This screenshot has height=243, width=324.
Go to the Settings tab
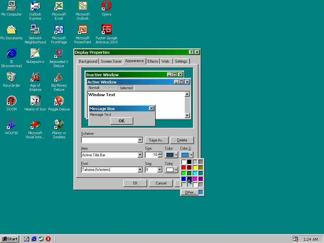[181, 61]
